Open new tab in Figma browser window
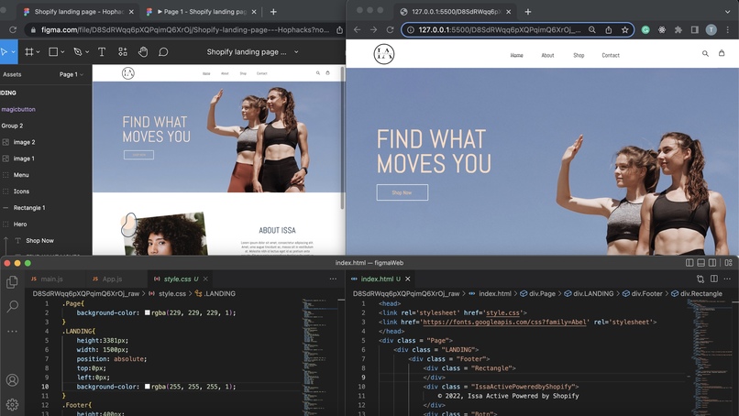This screenshot has height=416, width=739. tap(273, 12)
